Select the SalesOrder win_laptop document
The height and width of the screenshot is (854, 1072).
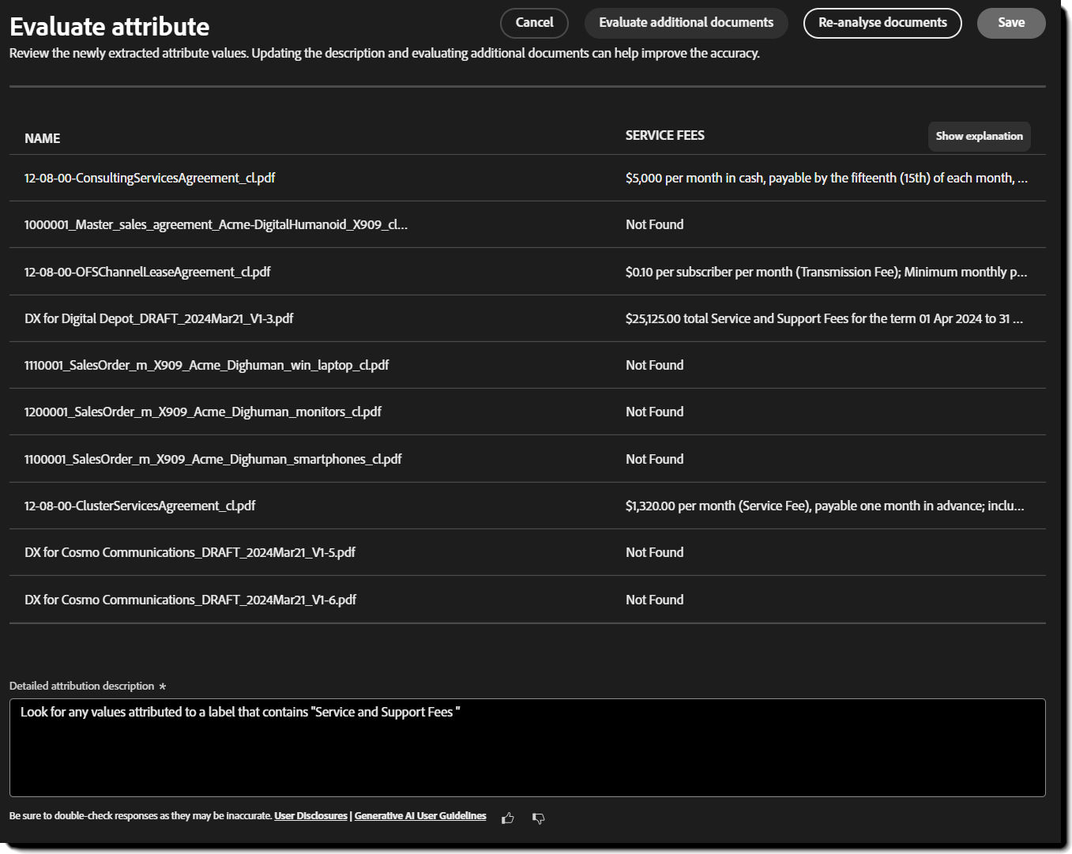tap(206, 365)
